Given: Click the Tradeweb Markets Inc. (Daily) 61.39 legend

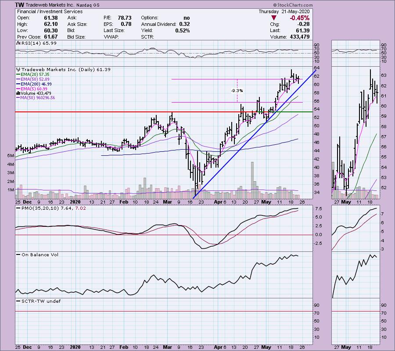Looking at the screenshot, I should point(64,69).
